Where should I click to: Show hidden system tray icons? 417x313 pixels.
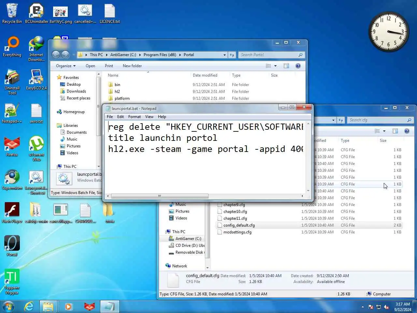pyautogui.click(x=363, y=307)
